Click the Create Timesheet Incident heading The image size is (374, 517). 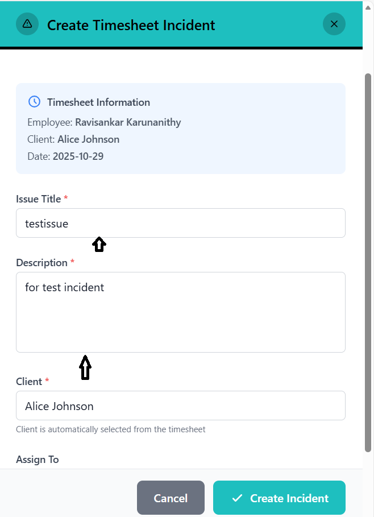[131, 25]
